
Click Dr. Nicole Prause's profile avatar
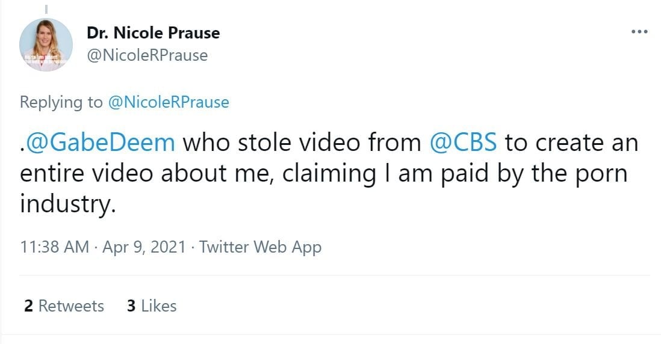click(x=46, y=45)
